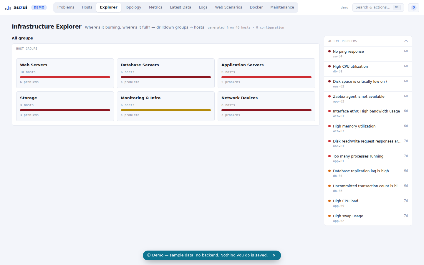
Task: Click the ACTIVE PROBLEMS header
Action: point(342,41)
